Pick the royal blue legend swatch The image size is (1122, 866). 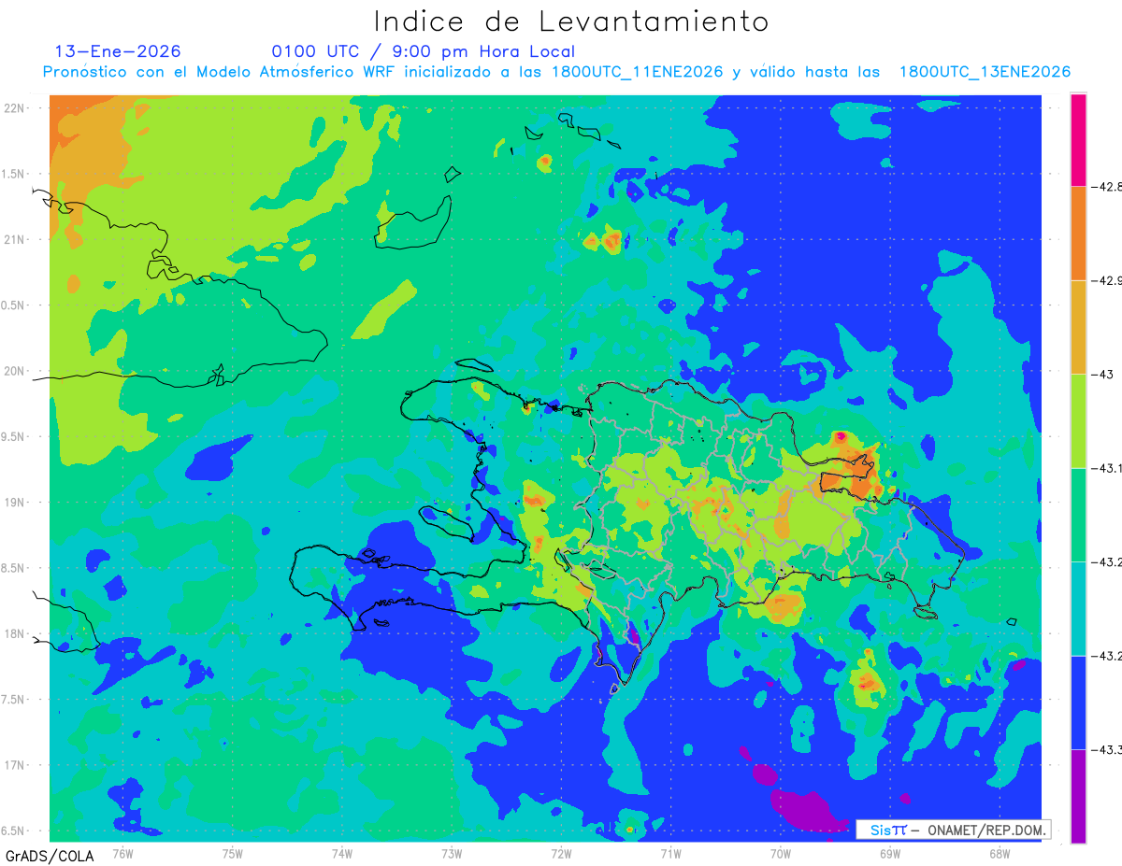pyautogui.click(x=1078, y=703)
